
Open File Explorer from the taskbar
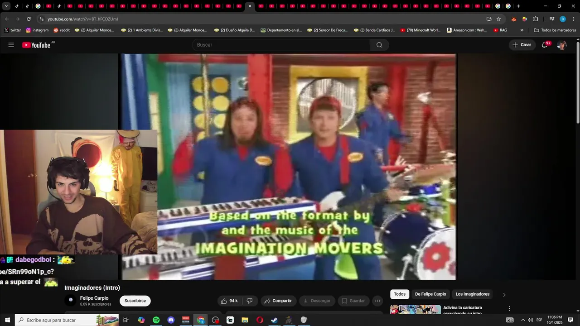click(245, 320)
